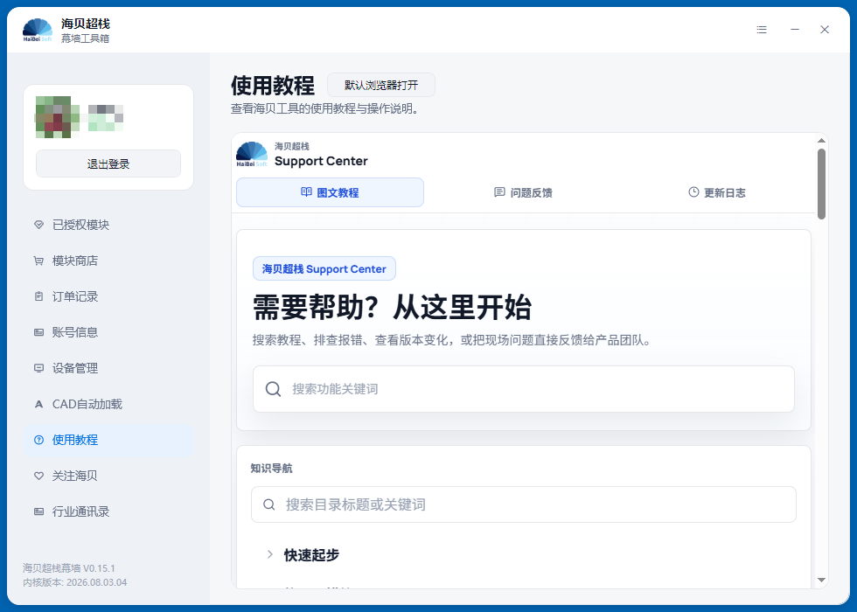Image resolution: width=857 pixels, height=612 pixels.
Task: Click the heart icon beside 关注海贝
Action: [x=38, y=476]
